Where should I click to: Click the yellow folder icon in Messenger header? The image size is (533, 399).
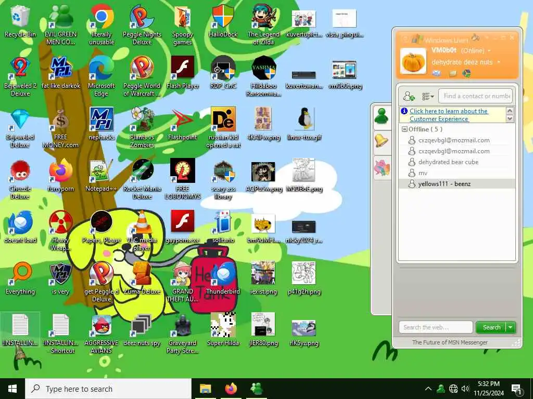click(x=452, y=73)
